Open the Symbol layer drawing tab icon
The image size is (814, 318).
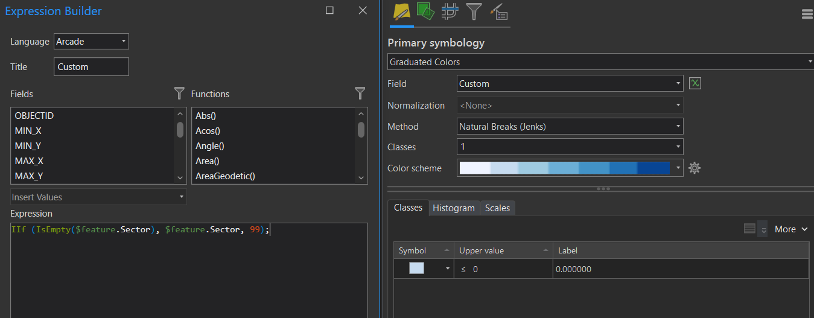point(450,11)
